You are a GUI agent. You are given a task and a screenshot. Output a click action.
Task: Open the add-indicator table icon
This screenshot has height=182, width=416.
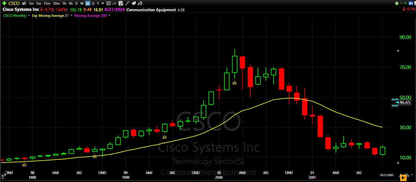tap(121, 4)
